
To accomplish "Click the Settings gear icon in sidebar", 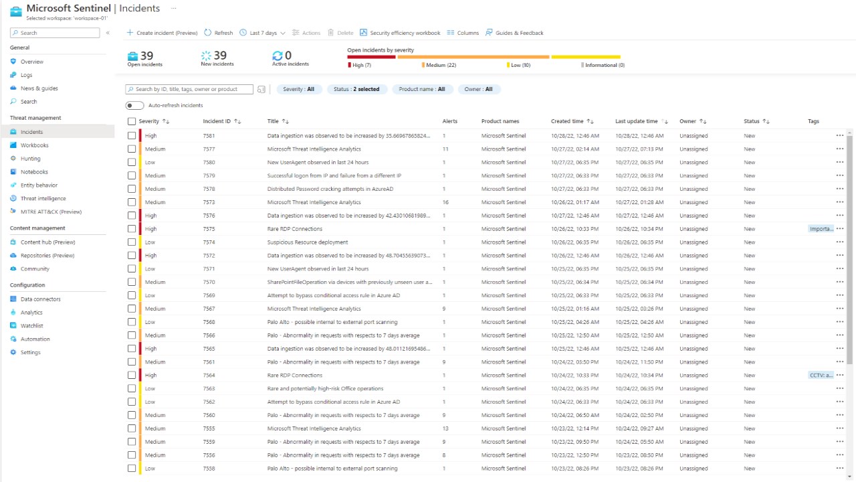I will click(13, 353).
